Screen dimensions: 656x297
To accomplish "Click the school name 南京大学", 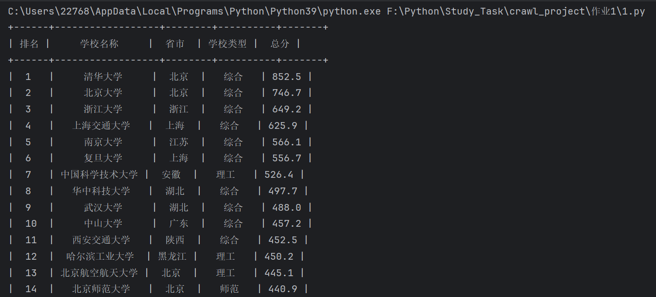I will click(x=103, y=142).
